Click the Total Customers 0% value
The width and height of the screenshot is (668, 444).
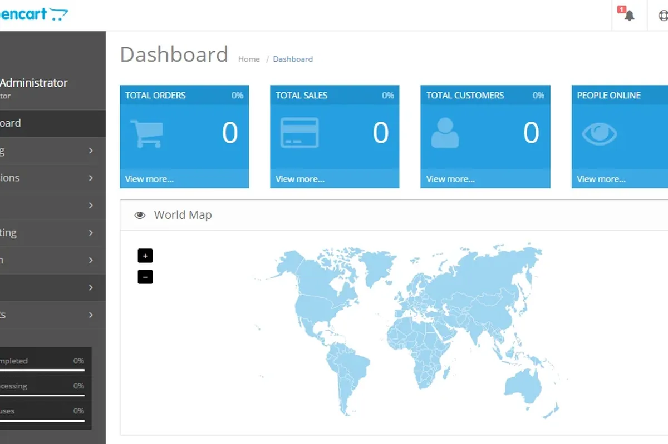tap(538, 96)
